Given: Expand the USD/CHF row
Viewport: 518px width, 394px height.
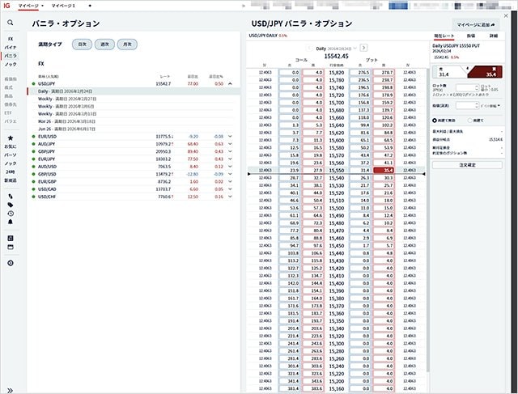Looking at the screenshot, I should click(230, 197).
